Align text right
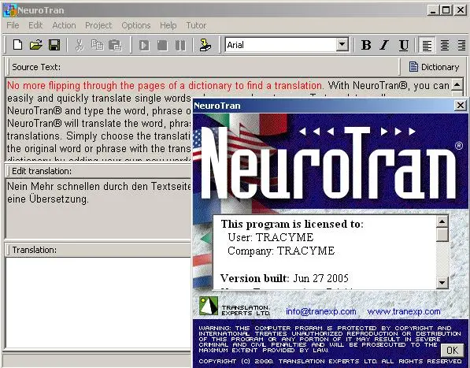This screenshot has height=368, width=470. point(462,45)
